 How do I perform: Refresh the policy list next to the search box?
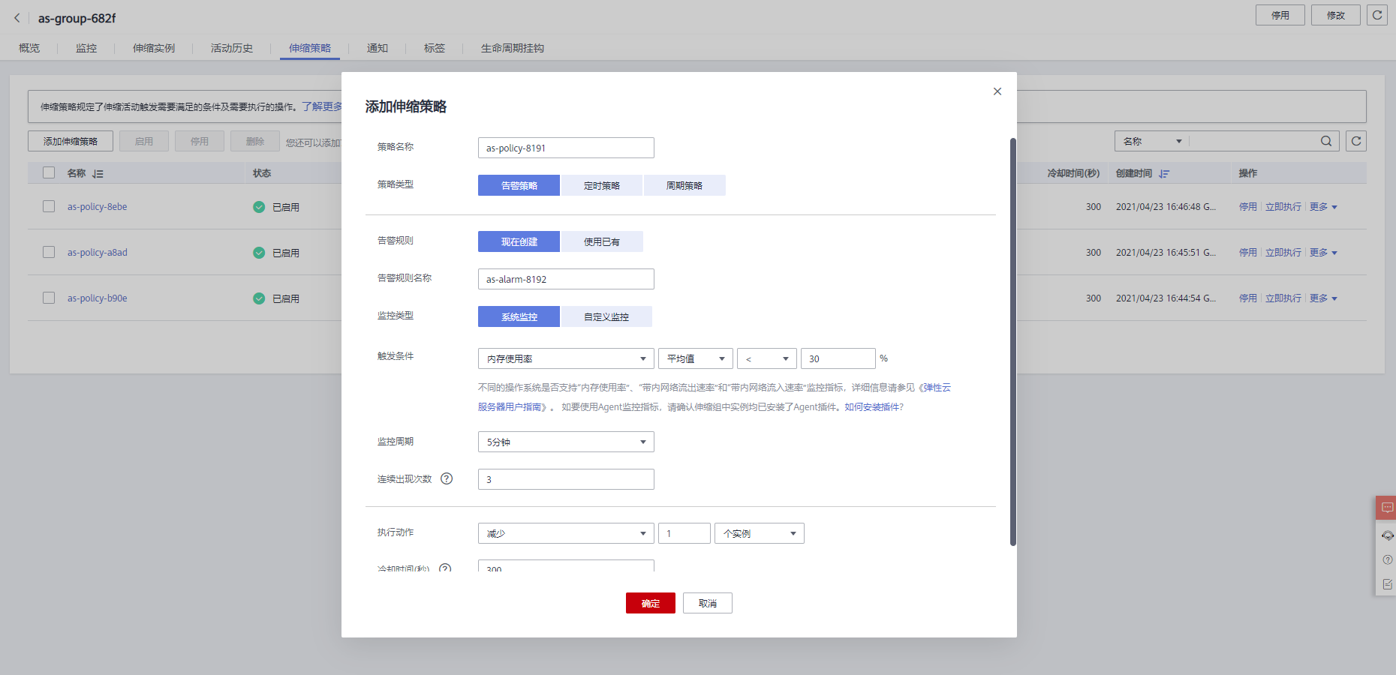pos(1356,141)
